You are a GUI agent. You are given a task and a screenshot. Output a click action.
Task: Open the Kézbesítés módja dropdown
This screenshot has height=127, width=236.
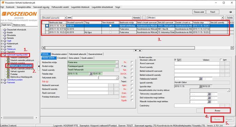pyautogui.click(x=117, y=62)
